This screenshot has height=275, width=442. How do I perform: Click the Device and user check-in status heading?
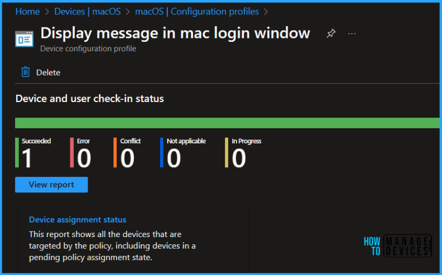coord(90,99)
